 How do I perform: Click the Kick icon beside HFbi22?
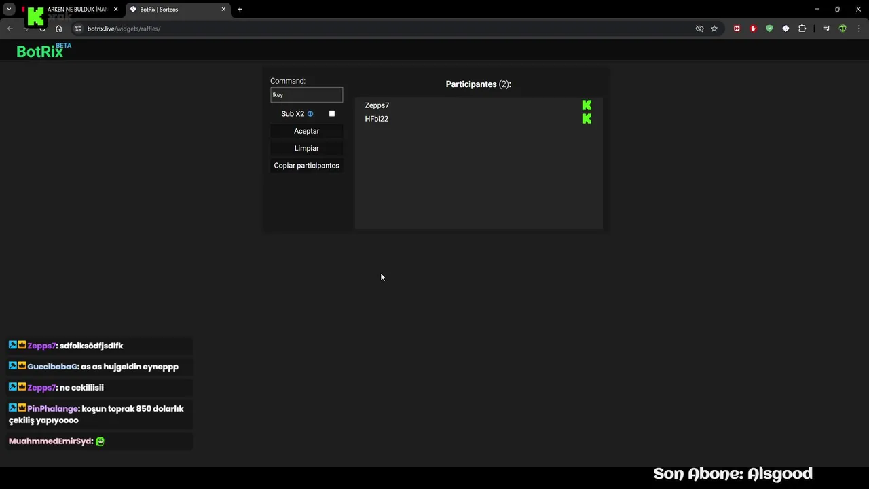pyautogui.click(x=587, y=119)
